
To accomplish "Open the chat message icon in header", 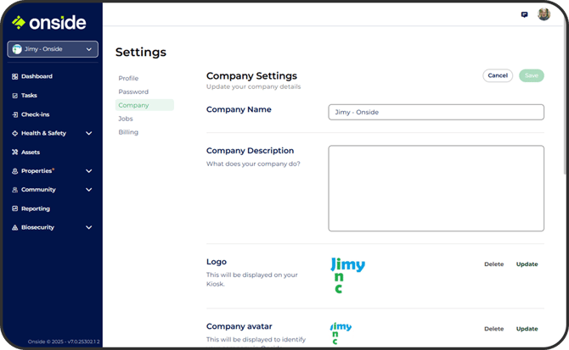I will (x=524, y=14).
